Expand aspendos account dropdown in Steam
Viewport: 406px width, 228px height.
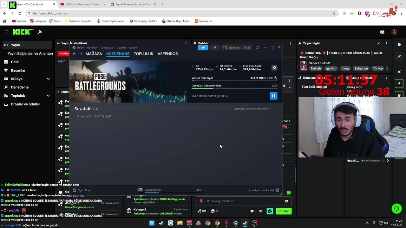tap(236, 47)
